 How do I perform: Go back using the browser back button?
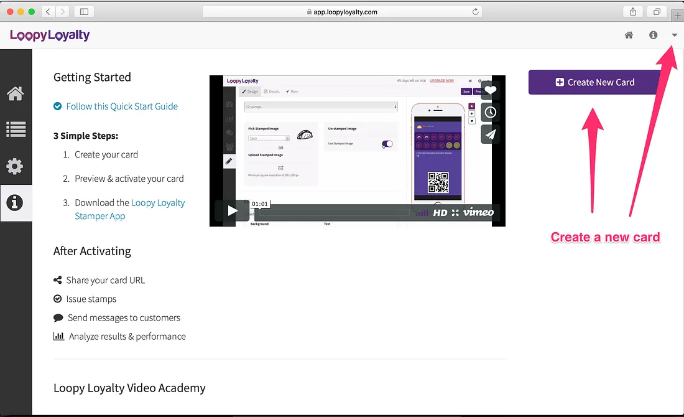48,12
